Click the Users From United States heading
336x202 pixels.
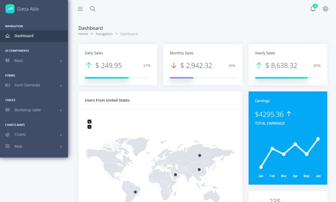(x=107, y=100)
